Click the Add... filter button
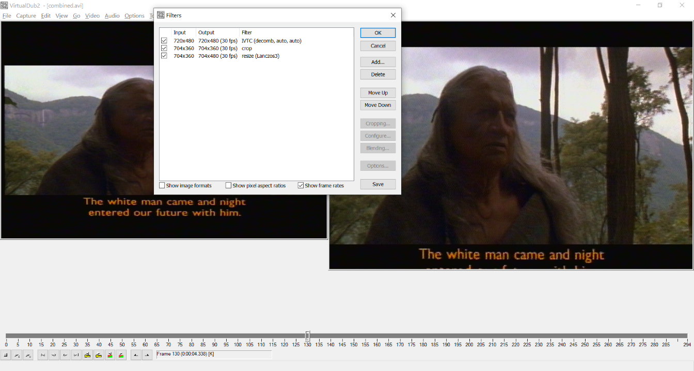The width and height of the screenshot is (694, 371). (x=378, y=62)
